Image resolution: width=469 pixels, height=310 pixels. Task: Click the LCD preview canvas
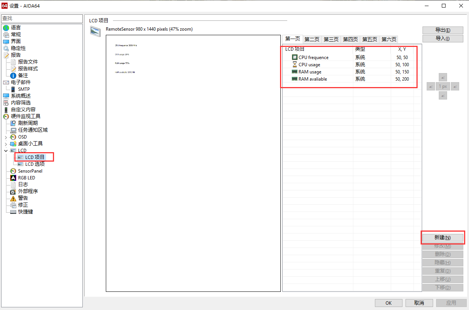tap(193, 163)
